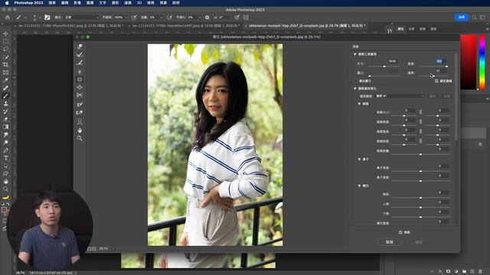Select Liquify Reconstruct tool
490x275 pixels.
pos(80,54)
